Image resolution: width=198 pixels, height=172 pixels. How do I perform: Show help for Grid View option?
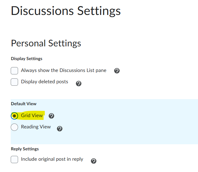(51, 116)
